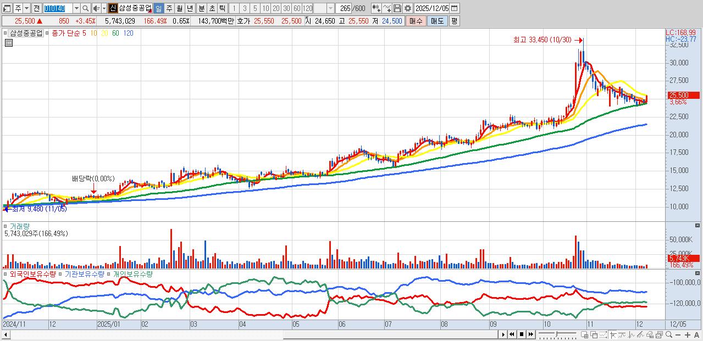Viewport: 703px width, 341px height.
Task: Save chart with floppy disk icon
Action: 397,8
